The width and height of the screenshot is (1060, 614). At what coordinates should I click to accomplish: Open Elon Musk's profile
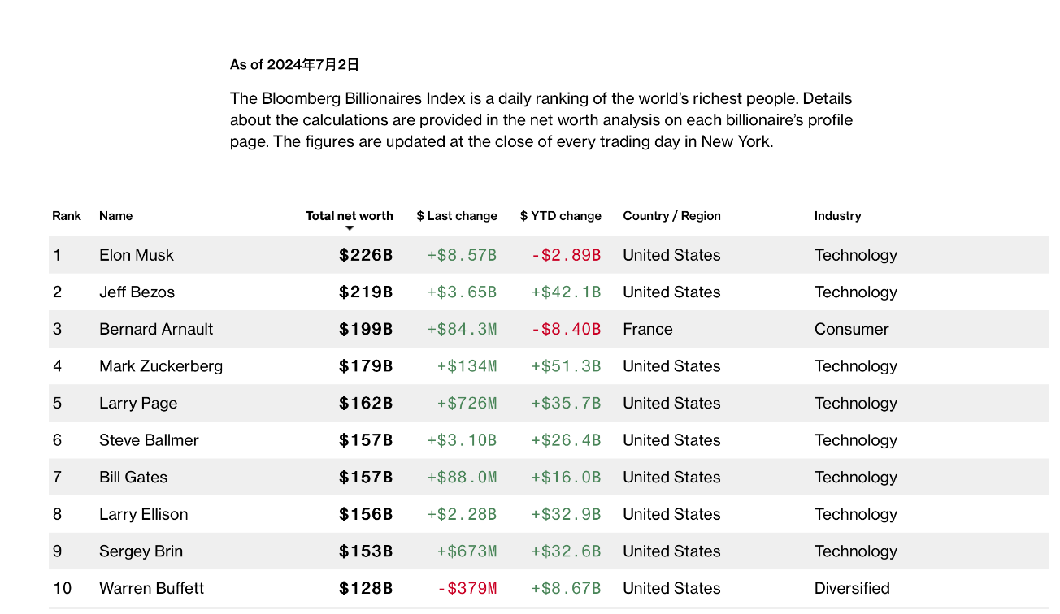click(x=137, y=255)
